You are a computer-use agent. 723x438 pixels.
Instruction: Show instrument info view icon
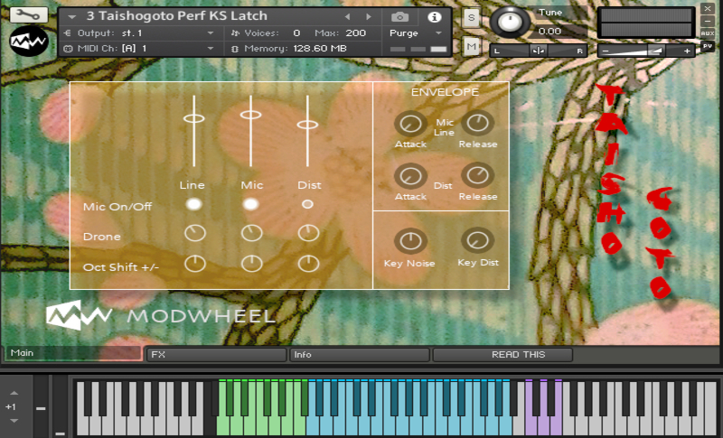click(434, 17)
